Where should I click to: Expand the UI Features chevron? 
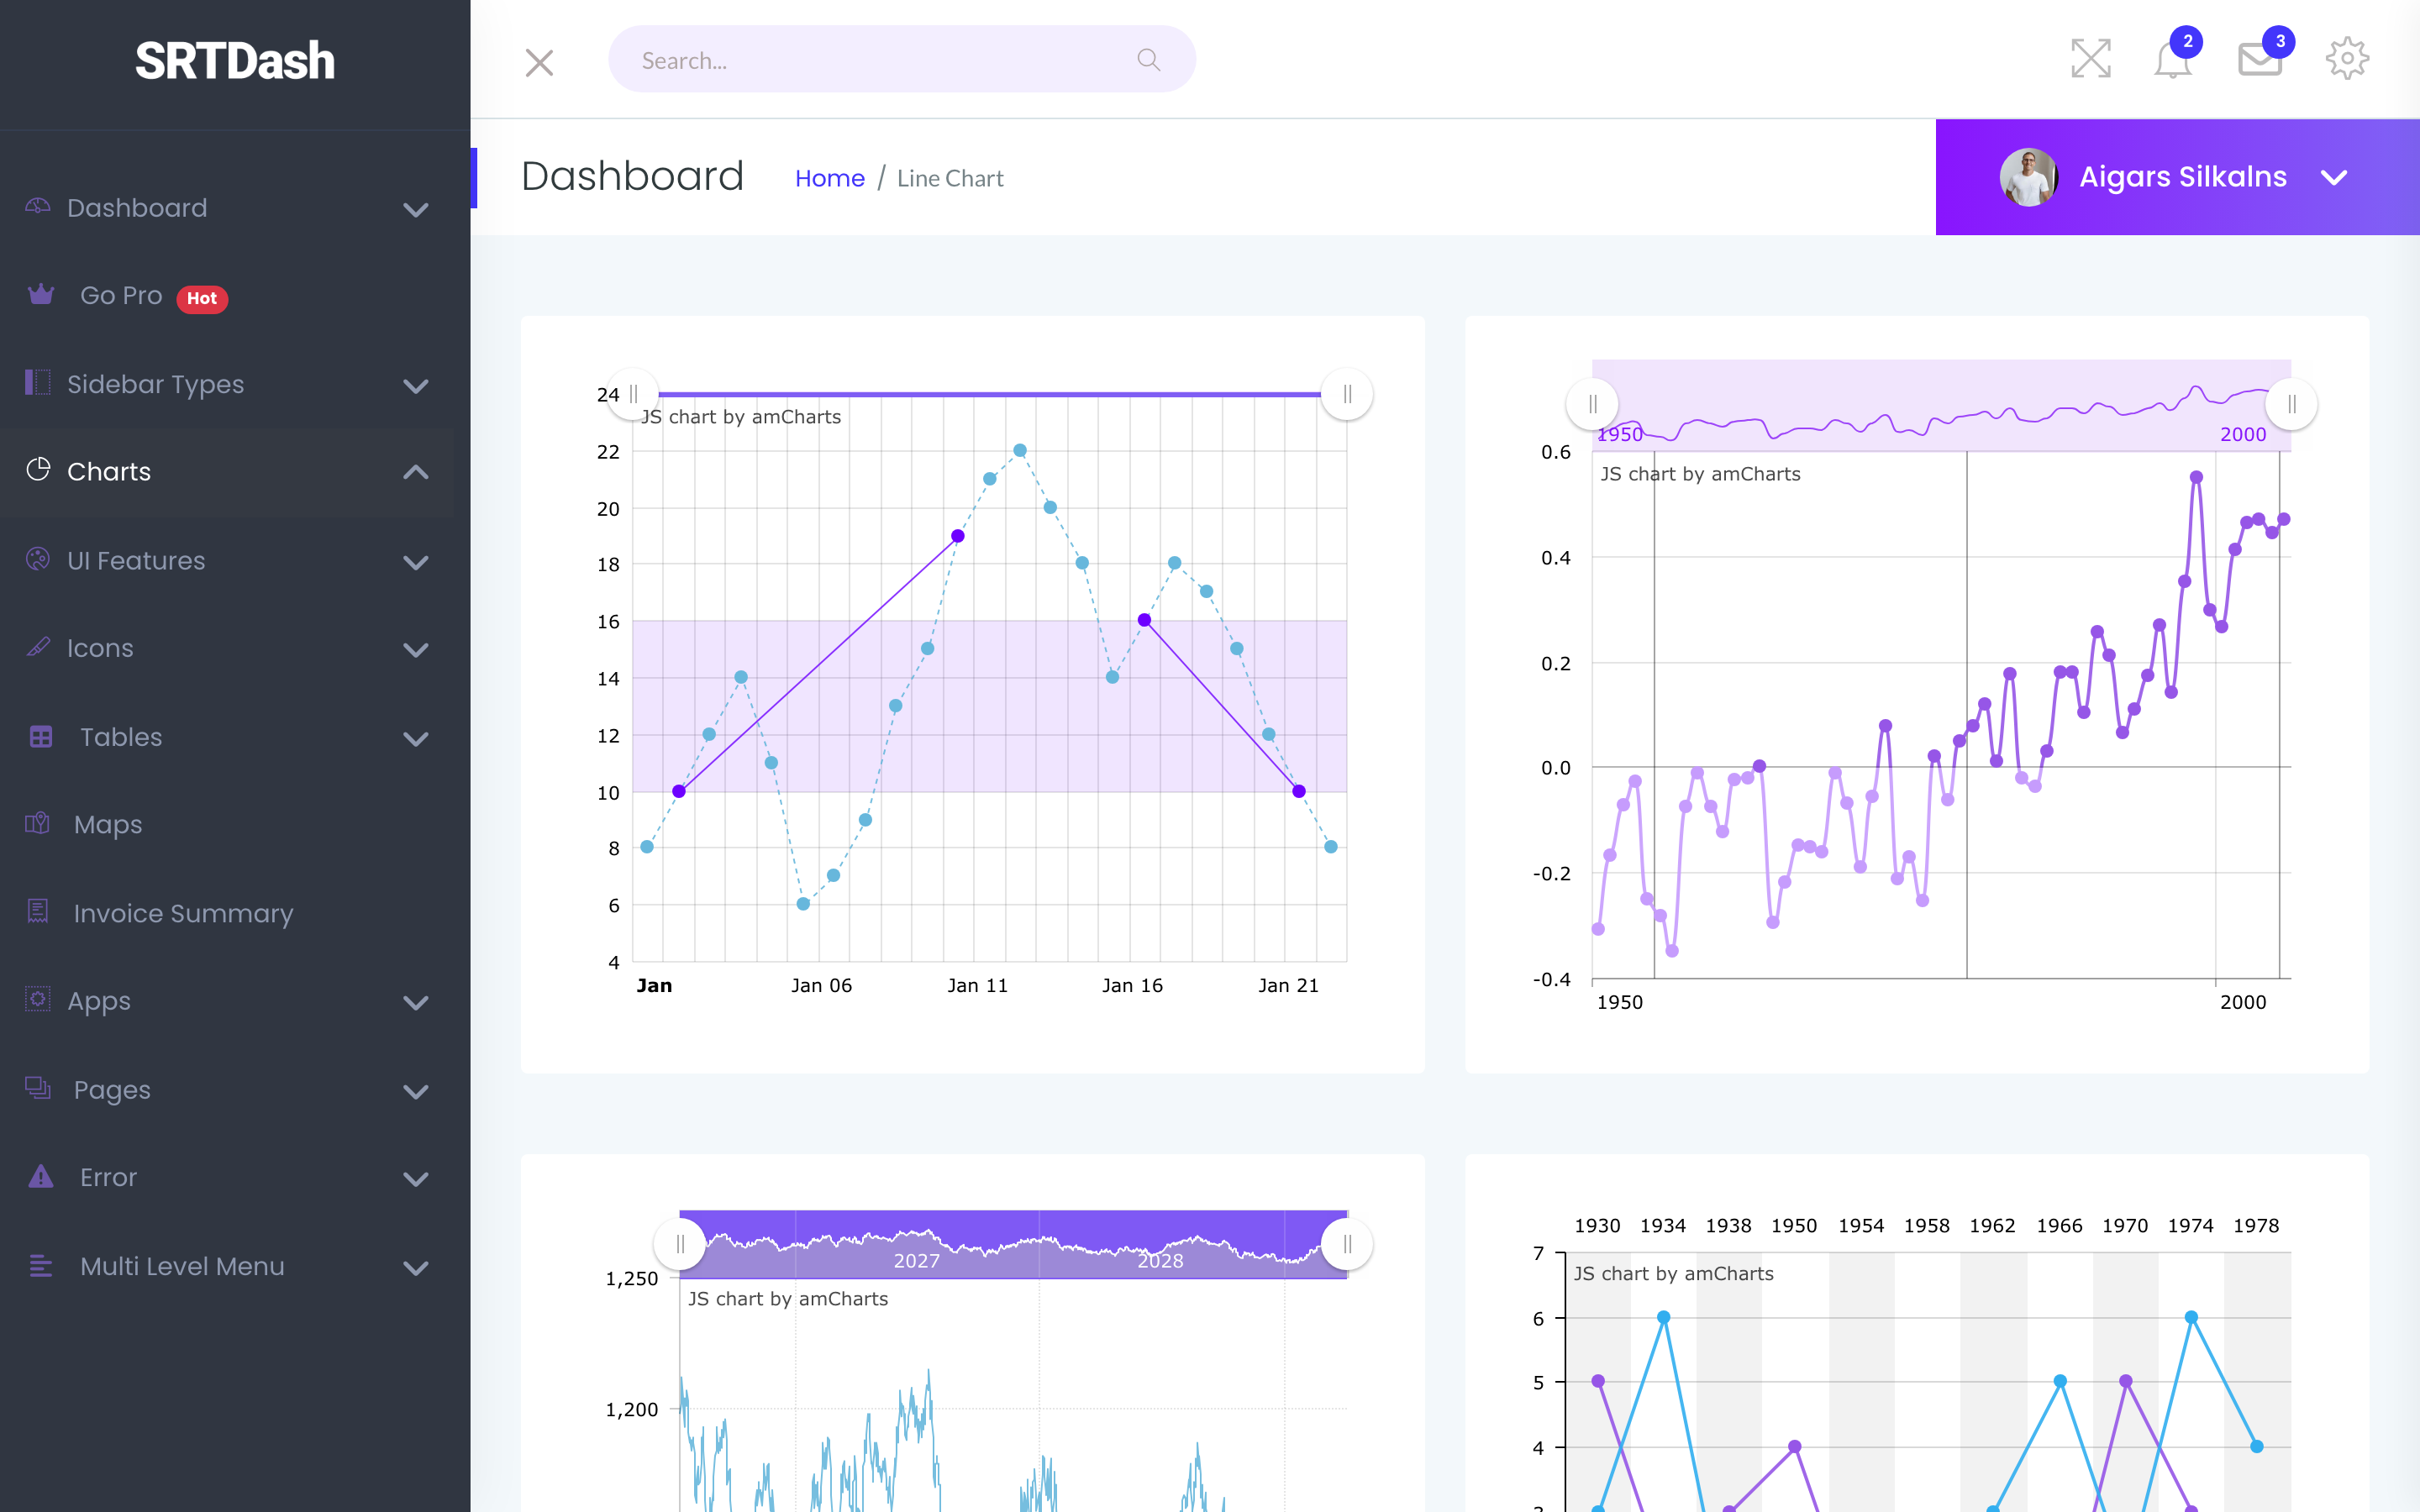[x=415, y=562]
